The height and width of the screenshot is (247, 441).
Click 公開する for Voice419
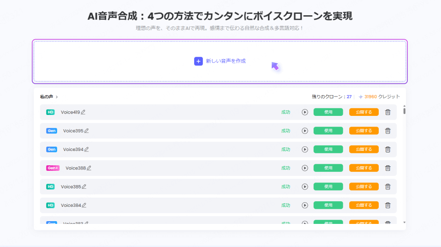tap(364, 112)
